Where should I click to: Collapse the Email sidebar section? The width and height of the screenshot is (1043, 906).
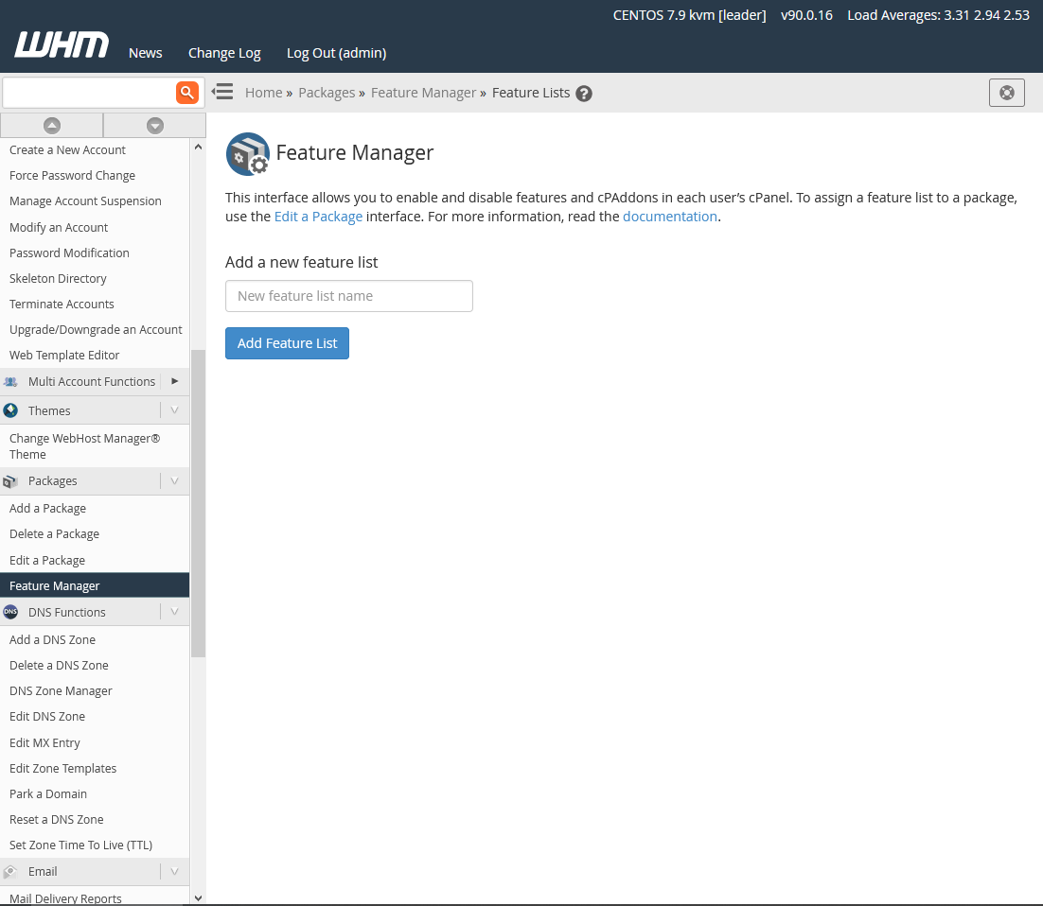(174, 871)
